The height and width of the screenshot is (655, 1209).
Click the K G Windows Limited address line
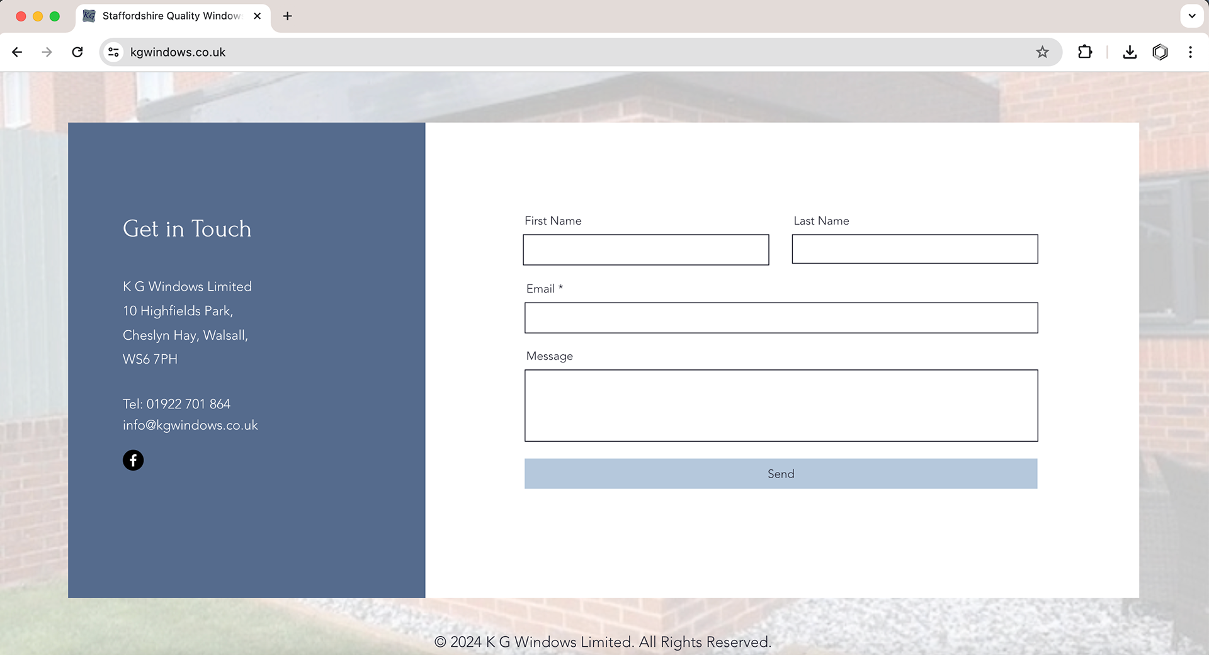187,286
